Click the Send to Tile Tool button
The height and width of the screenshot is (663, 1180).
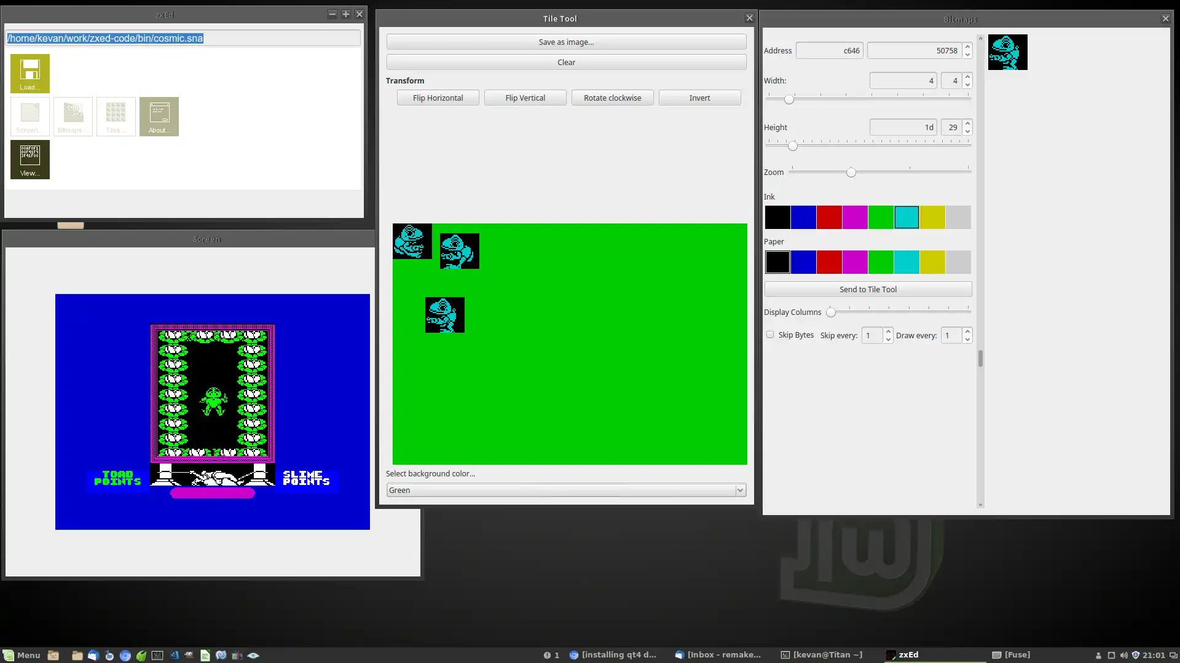coord(868,289)
